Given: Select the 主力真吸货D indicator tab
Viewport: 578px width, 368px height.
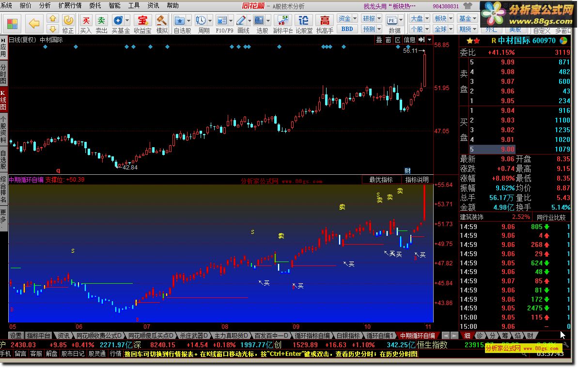Looking at the screenshot, I should [x=231, y=336].
